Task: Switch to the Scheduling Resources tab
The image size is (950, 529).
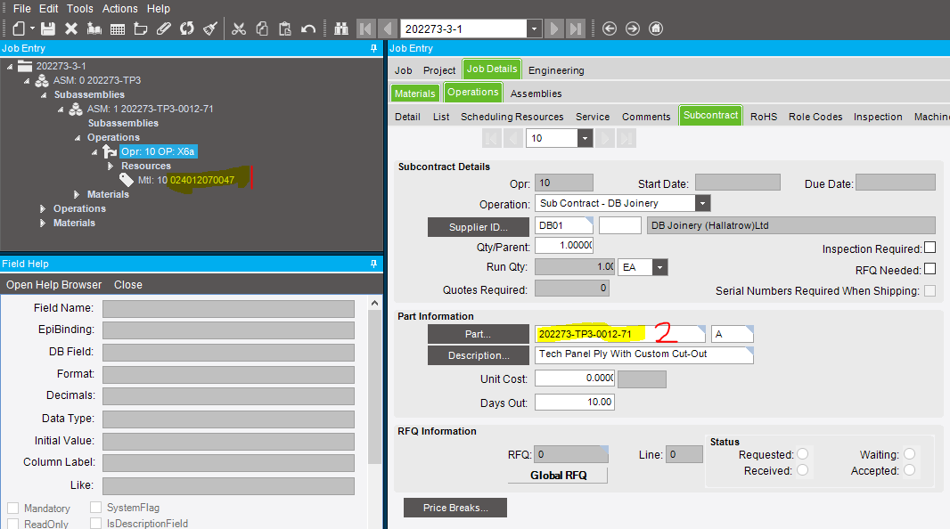Action: 512,117
